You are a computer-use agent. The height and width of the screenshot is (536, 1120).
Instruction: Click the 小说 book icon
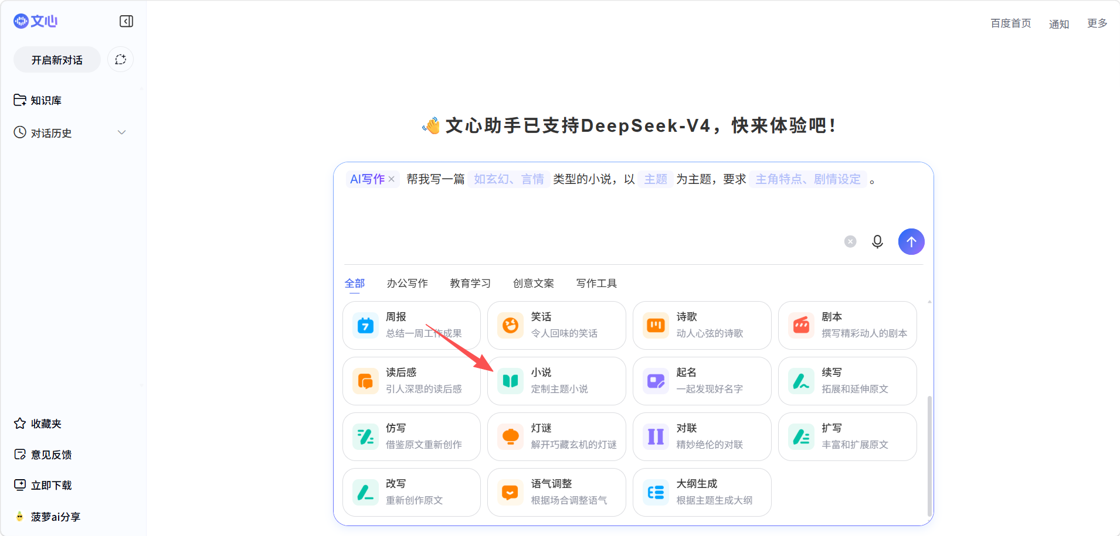point(511,381)
